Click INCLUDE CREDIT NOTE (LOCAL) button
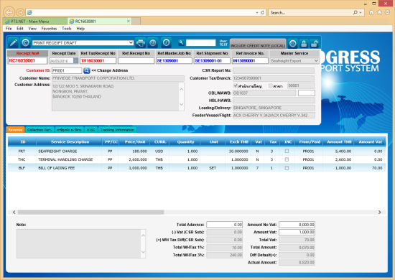Screen dimensions: 395x280 coord(258,44)
